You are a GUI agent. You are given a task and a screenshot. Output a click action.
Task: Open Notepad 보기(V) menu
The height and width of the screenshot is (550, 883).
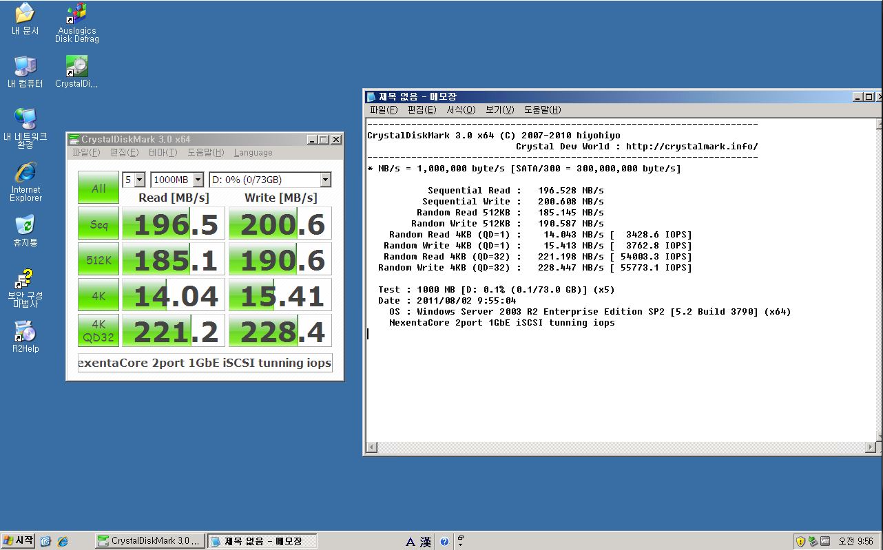tap(499, 110)
